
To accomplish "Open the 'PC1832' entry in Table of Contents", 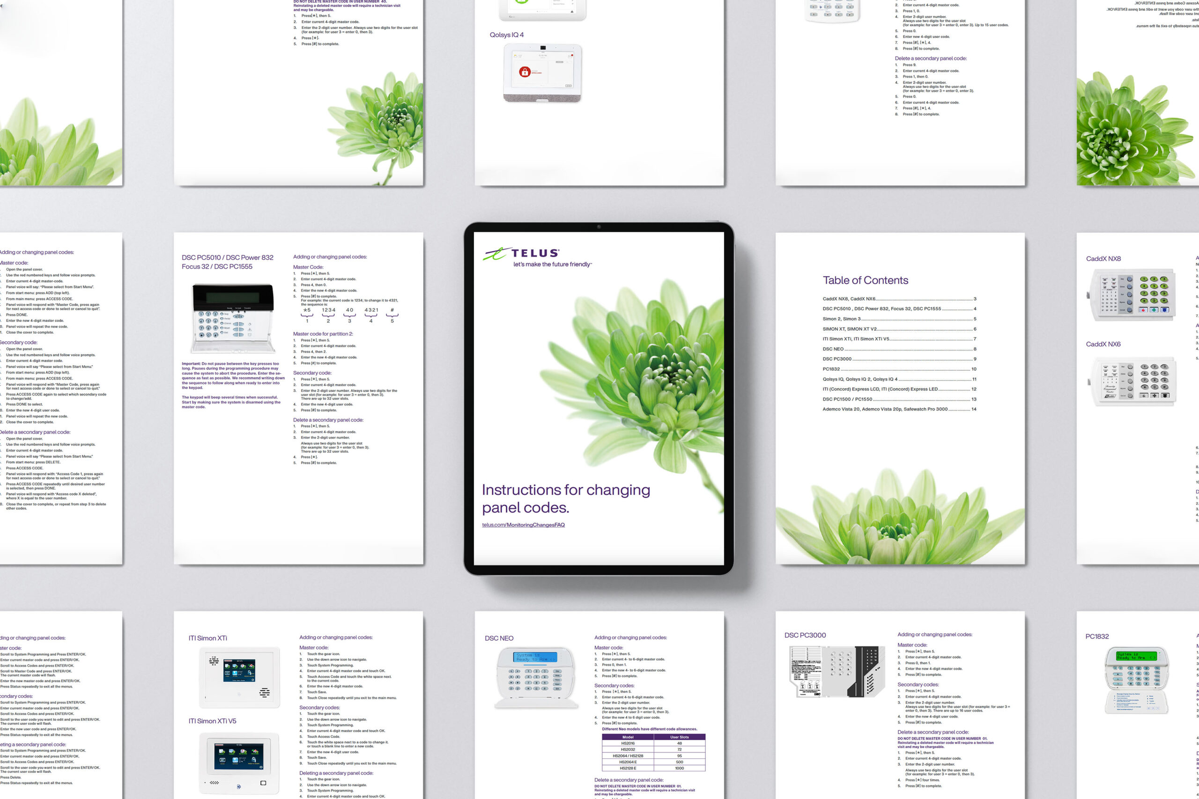I will (x=899, y=369).
